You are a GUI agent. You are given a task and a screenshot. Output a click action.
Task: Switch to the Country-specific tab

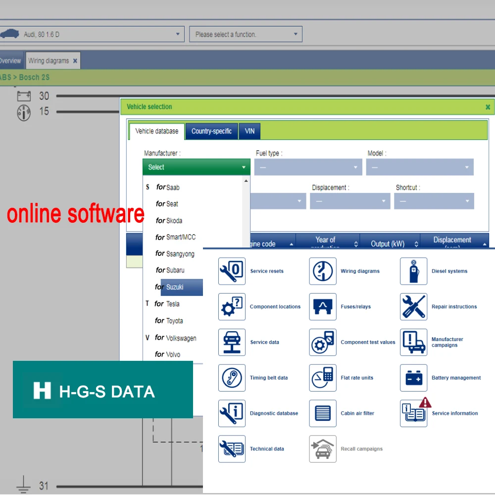[x=211, y=131]
